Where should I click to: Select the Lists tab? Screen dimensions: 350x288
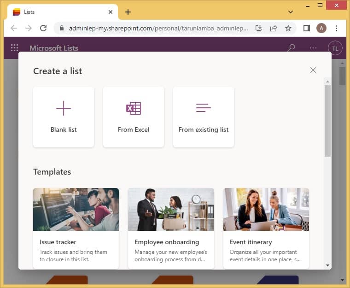(63, 12)
